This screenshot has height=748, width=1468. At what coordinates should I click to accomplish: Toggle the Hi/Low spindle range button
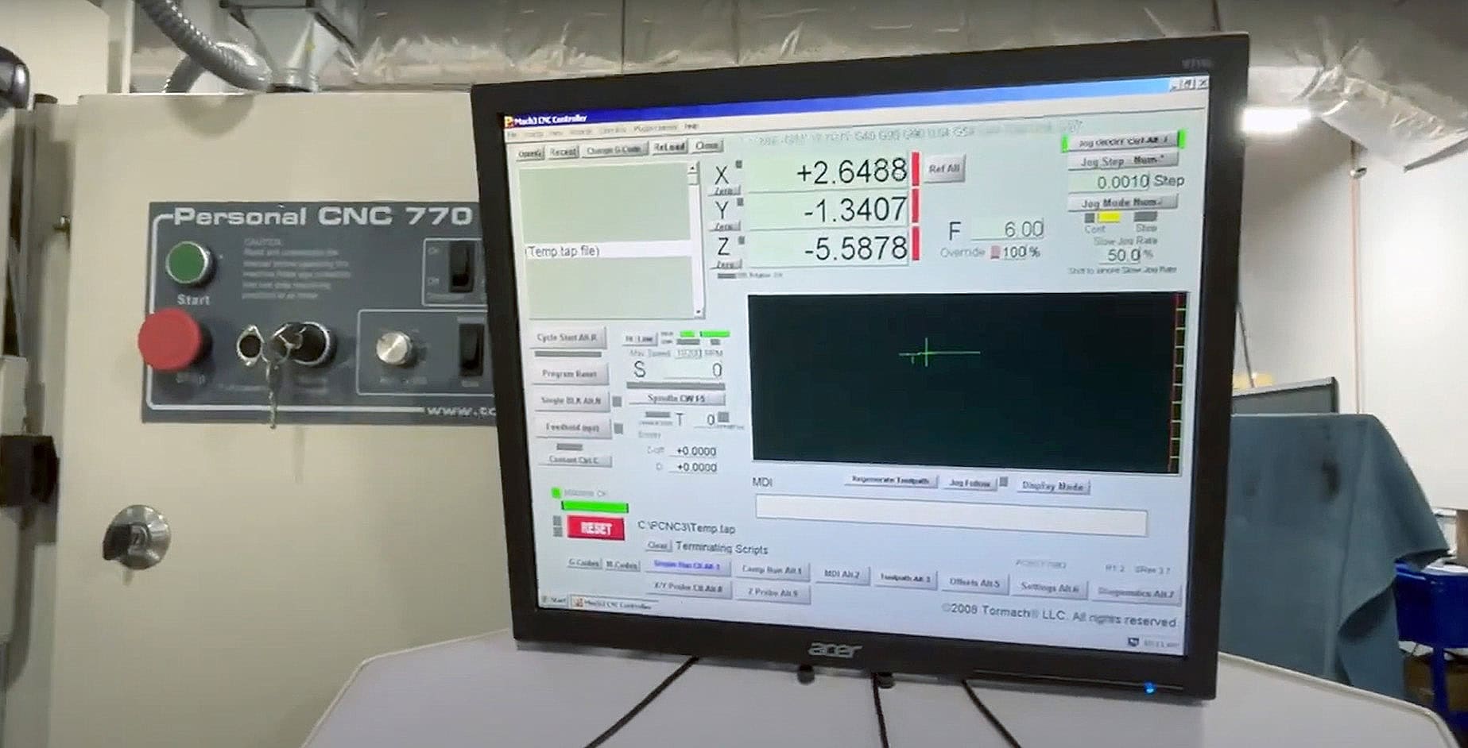click(x=638, y=340)
